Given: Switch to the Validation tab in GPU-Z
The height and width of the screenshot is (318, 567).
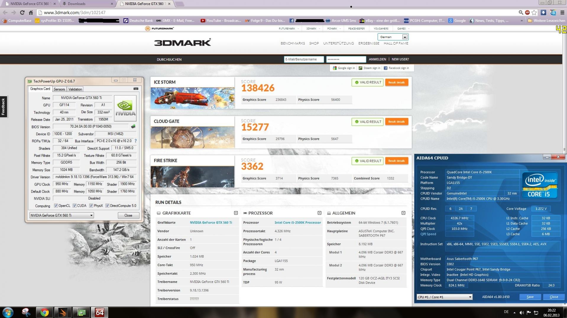Looking at the screenshot, I should (75, 89).
